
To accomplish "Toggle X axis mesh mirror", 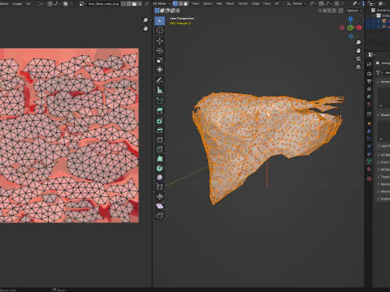I will click(x=324, y=11).
